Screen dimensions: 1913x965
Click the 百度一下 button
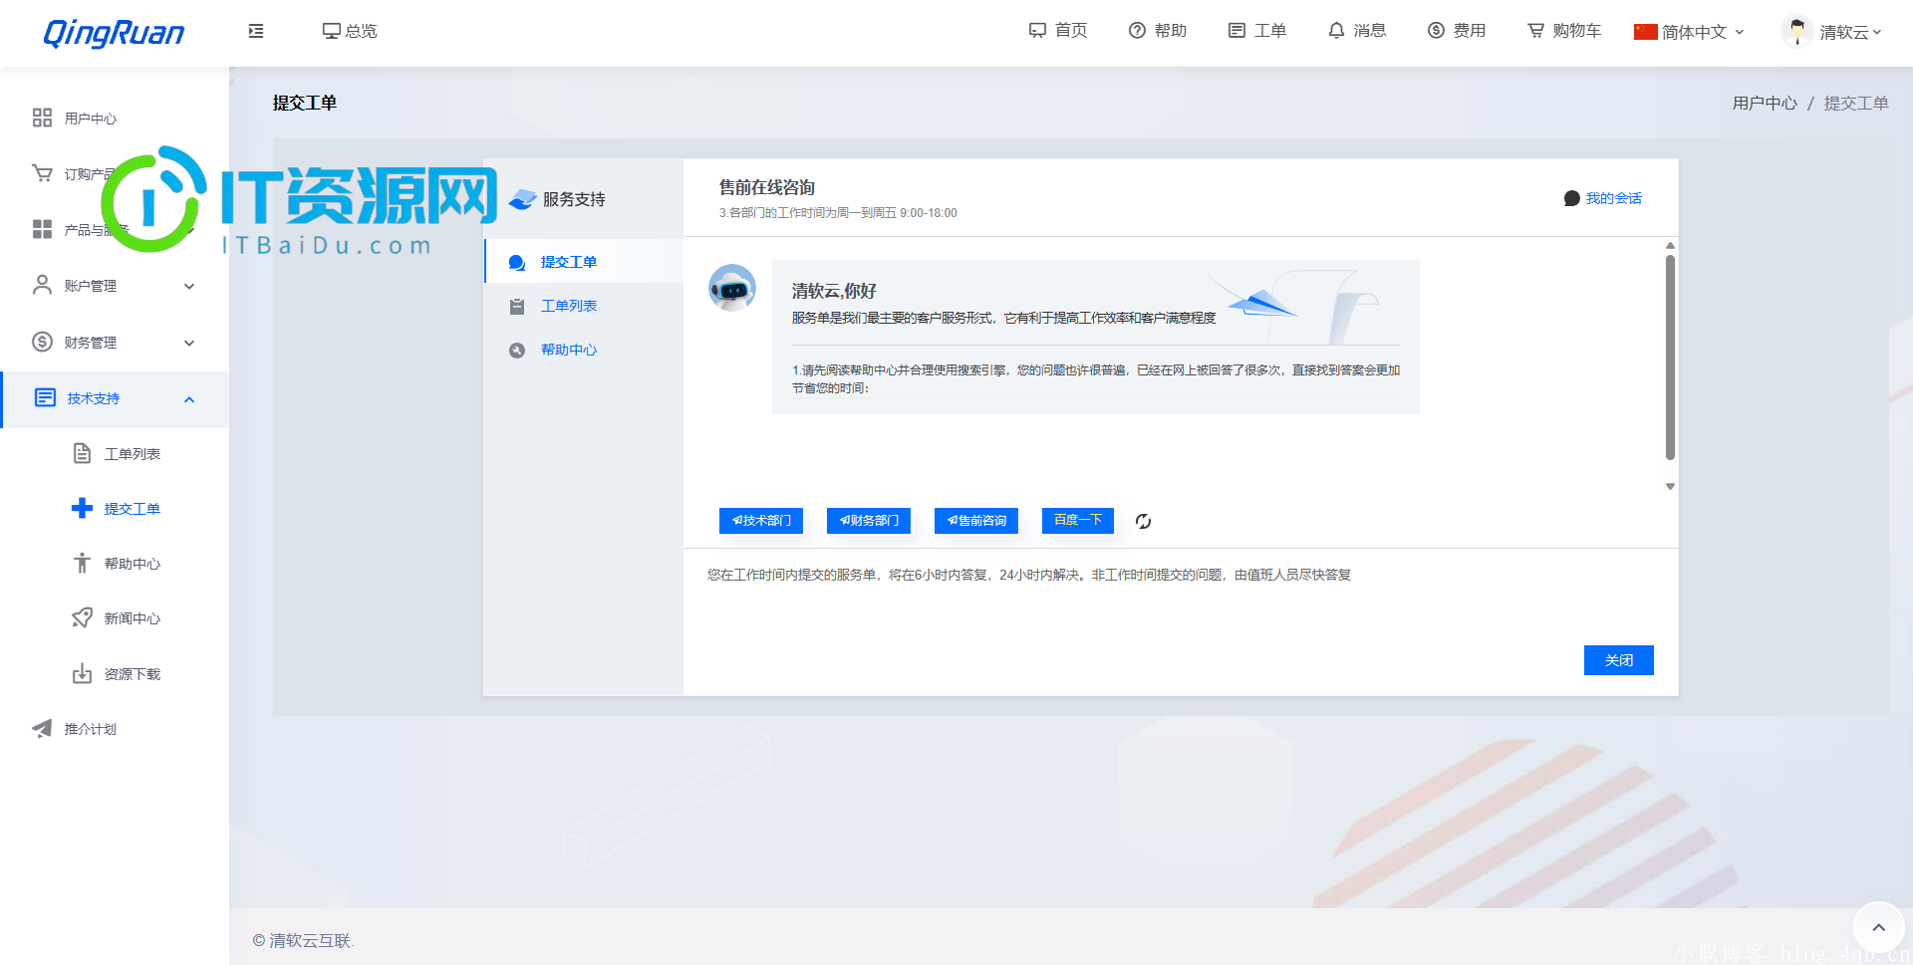coord(1078,520)
